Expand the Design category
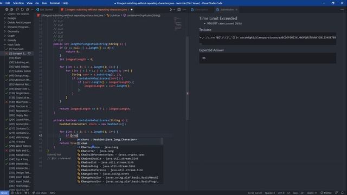The width and height of the screenshot is (347, 195). pos(11,18)
